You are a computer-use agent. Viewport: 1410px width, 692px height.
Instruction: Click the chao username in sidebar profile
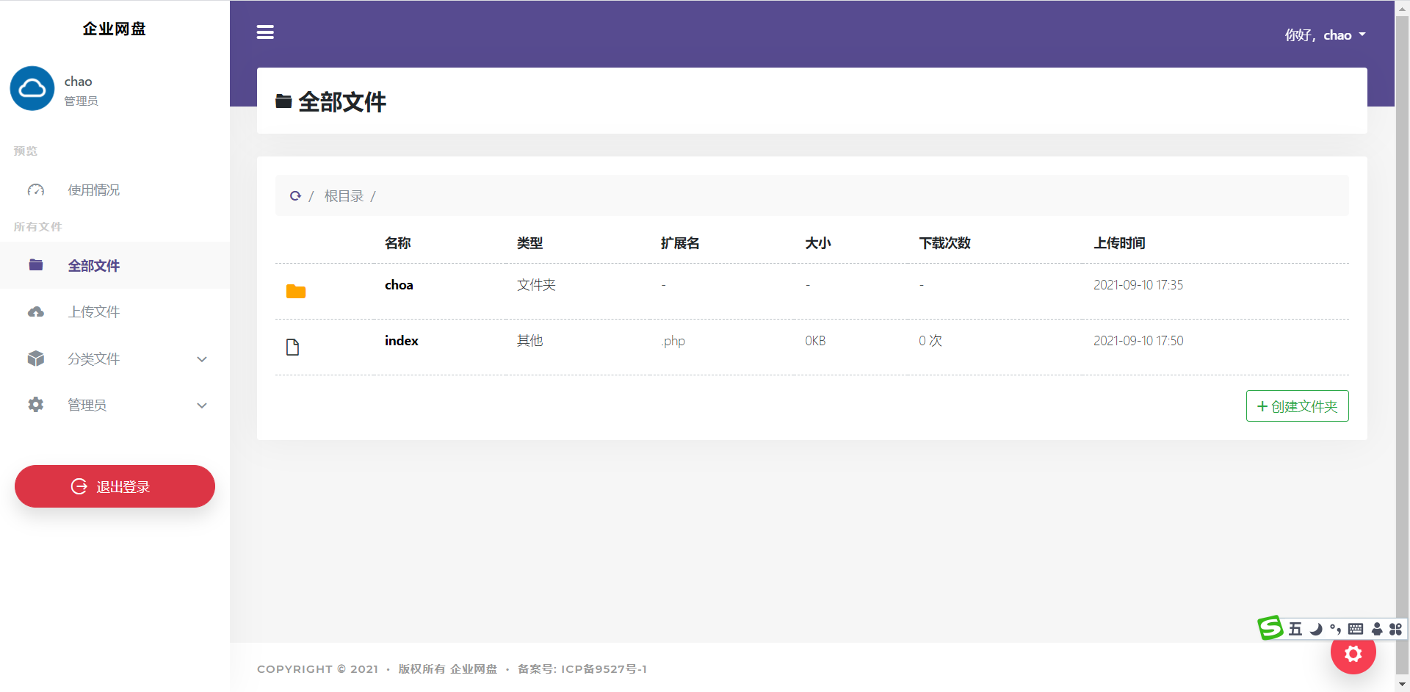point(78,82)
